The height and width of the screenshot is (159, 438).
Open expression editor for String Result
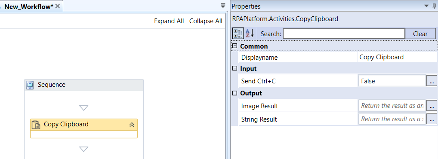tap(432, 119)
